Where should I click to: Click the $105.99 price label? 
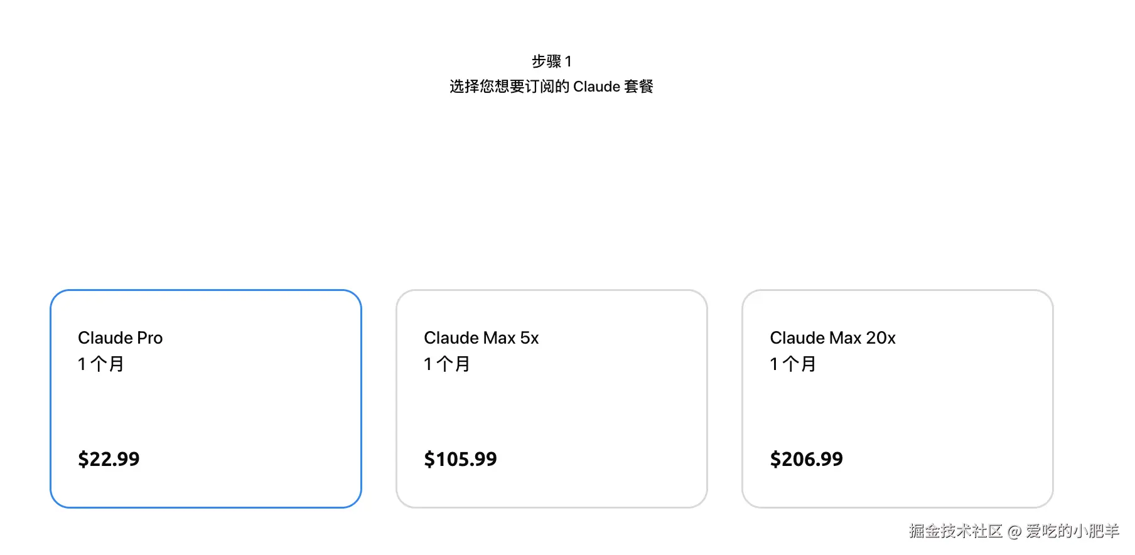(x=460, y=459)
